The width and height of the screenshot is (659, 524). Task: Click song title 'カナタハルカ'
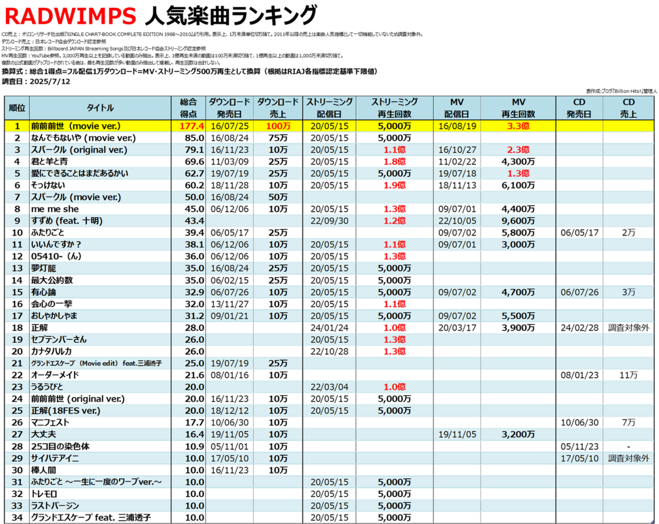tap(51, 351)
